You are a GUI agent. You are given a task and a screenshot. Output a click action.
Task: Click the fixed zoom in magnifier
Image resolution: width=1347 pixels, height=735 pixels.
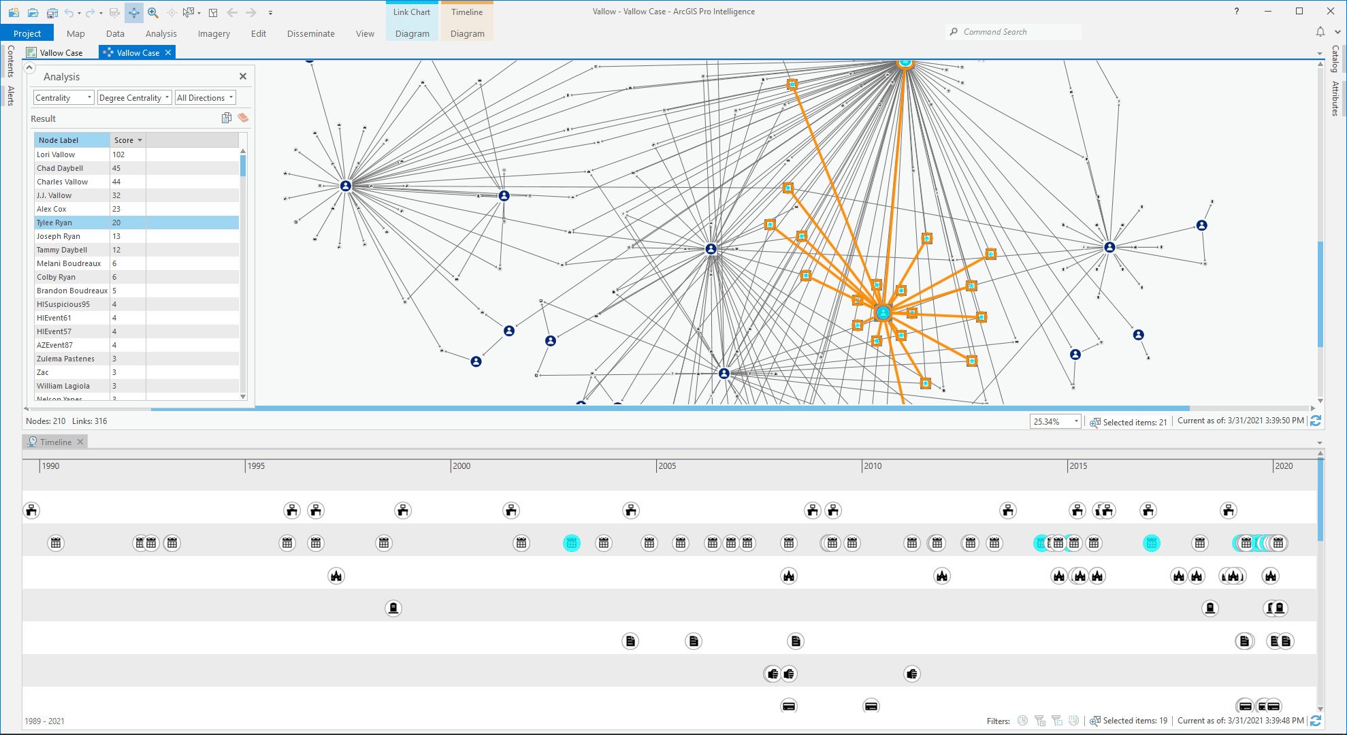click(x=153, y=12)
